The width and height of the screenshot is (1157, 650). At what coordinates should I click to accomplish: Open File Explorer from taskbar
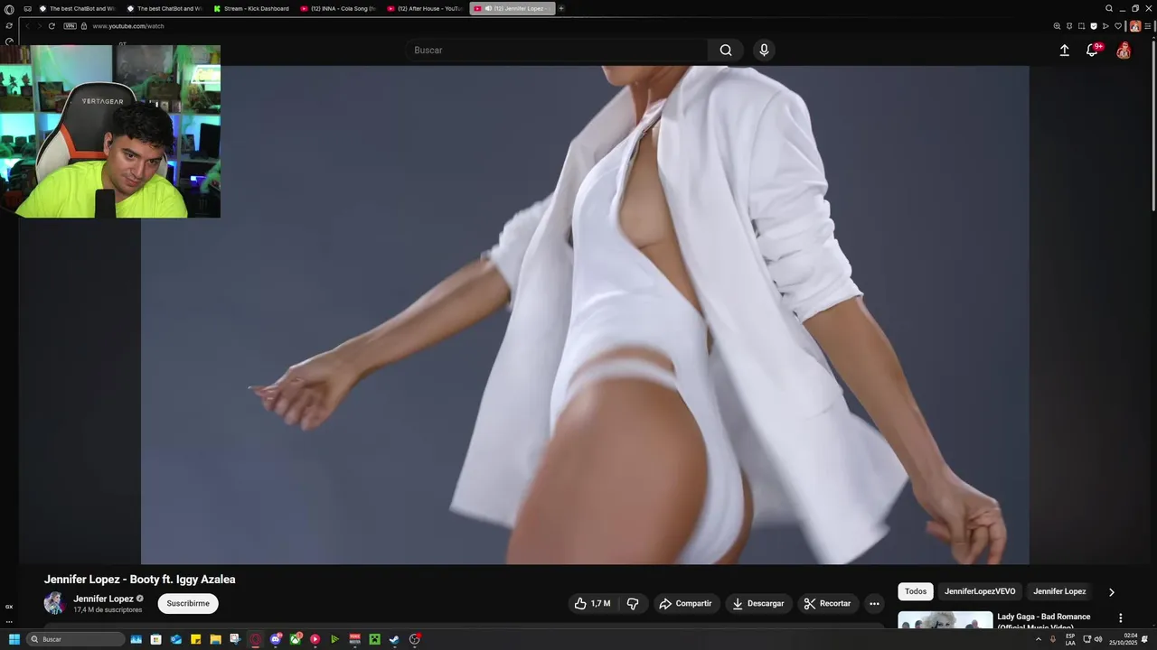215,639
